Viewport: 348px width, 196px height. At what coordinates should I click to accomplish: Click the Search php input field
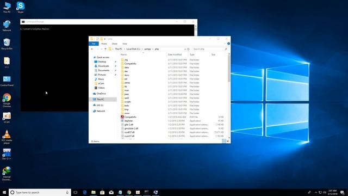pos(210,49)
